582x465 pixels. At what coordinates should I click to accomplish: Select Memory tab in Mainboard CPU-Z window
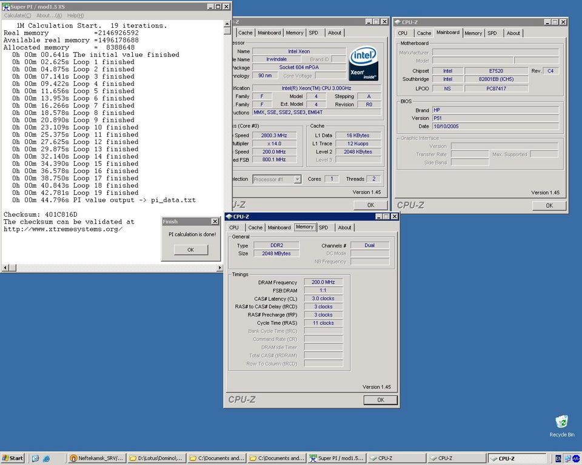(473, 33)
